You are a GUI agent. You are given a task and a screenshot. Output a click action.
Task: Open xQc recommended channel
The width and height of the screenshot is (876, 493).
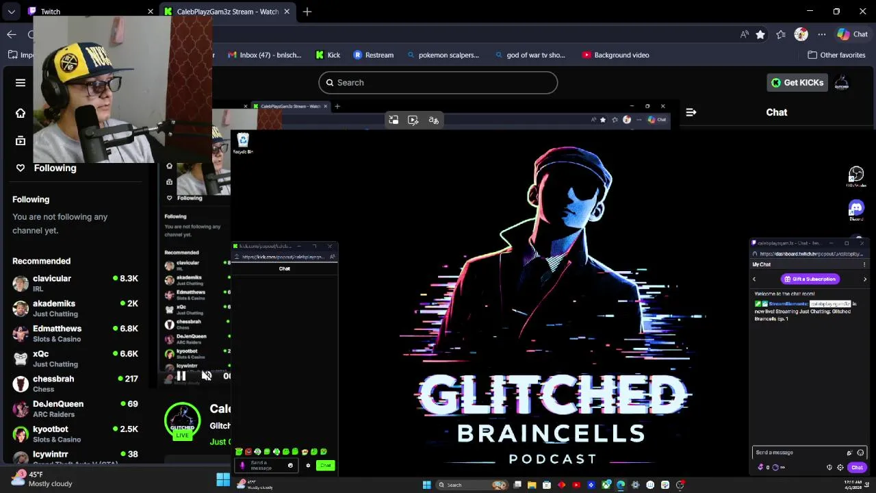tap(75, 359)
